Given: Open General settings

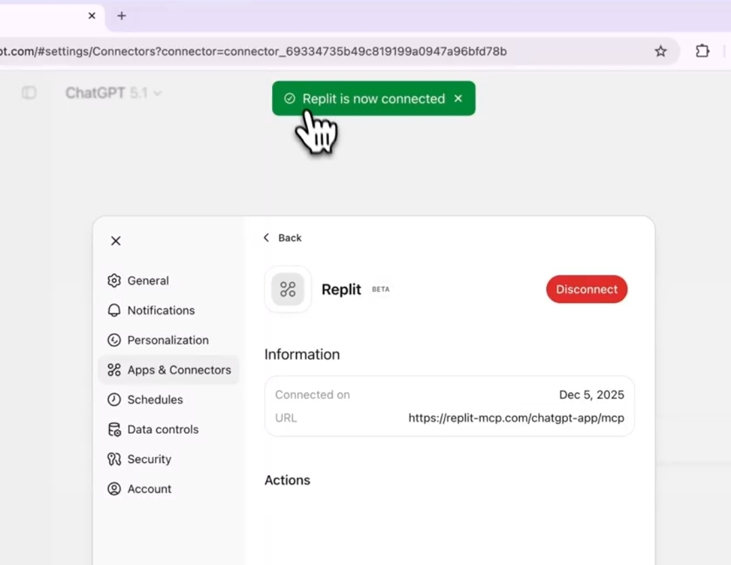Looking at the screenshot, I should 148,280.
